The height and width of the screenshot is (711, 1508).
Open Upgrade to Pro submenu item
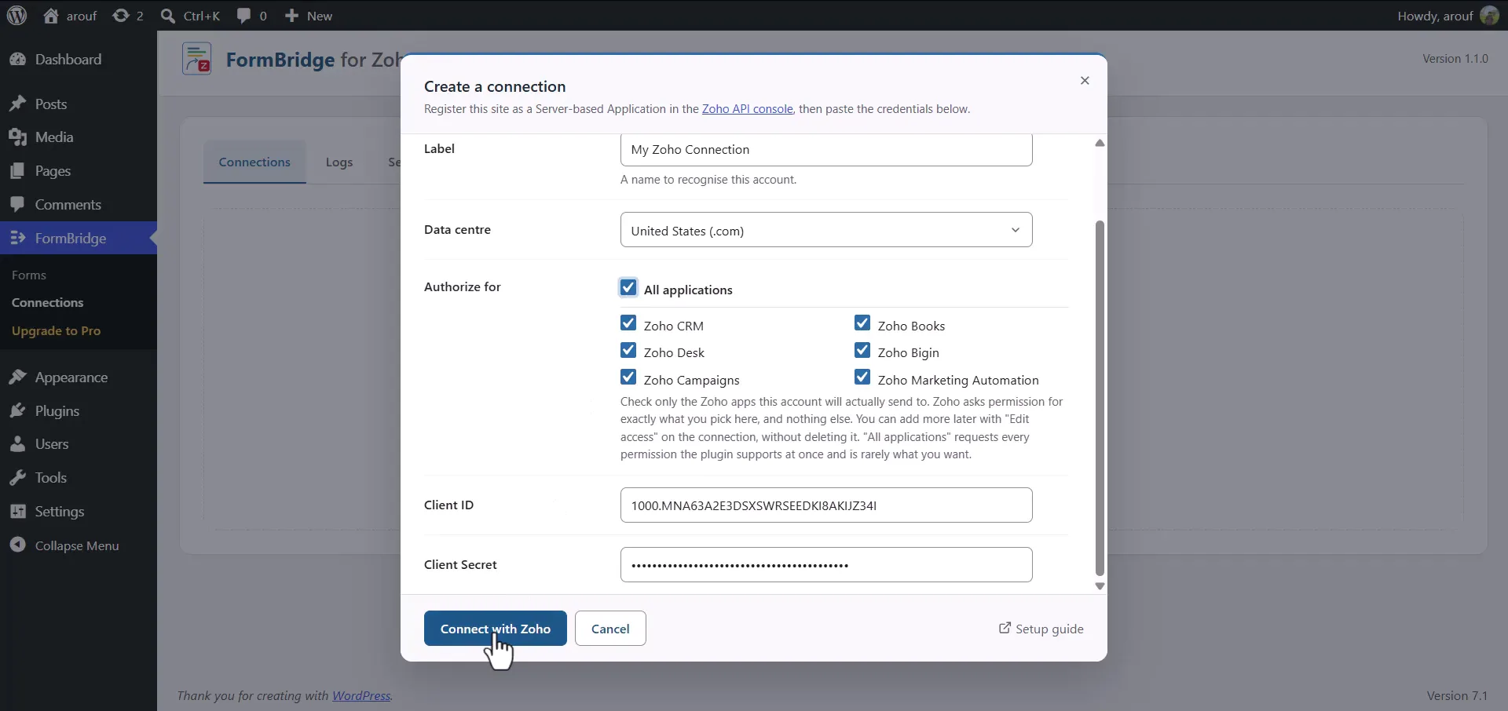(x=56, y=331)
